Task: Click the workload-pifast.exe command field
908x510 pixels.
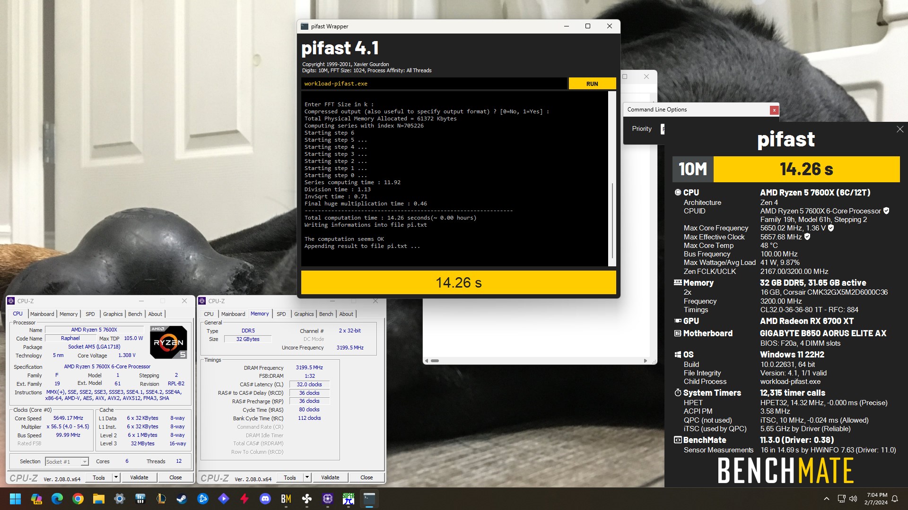Action: click(434, 84)
